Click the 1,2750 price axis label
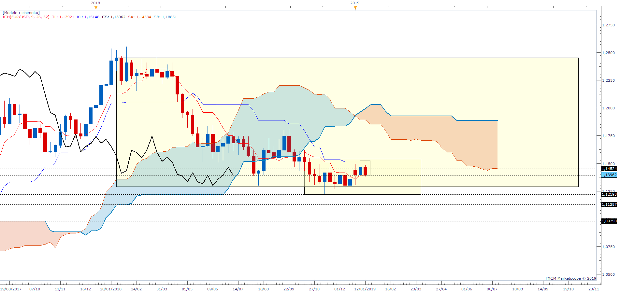Screen dimensions: 620x293 (609, 25)
